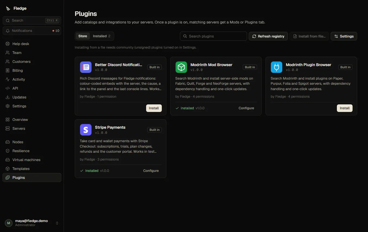368x232 pixels.
Task: Focus the Search plugins field
Action: coord(213,36)
